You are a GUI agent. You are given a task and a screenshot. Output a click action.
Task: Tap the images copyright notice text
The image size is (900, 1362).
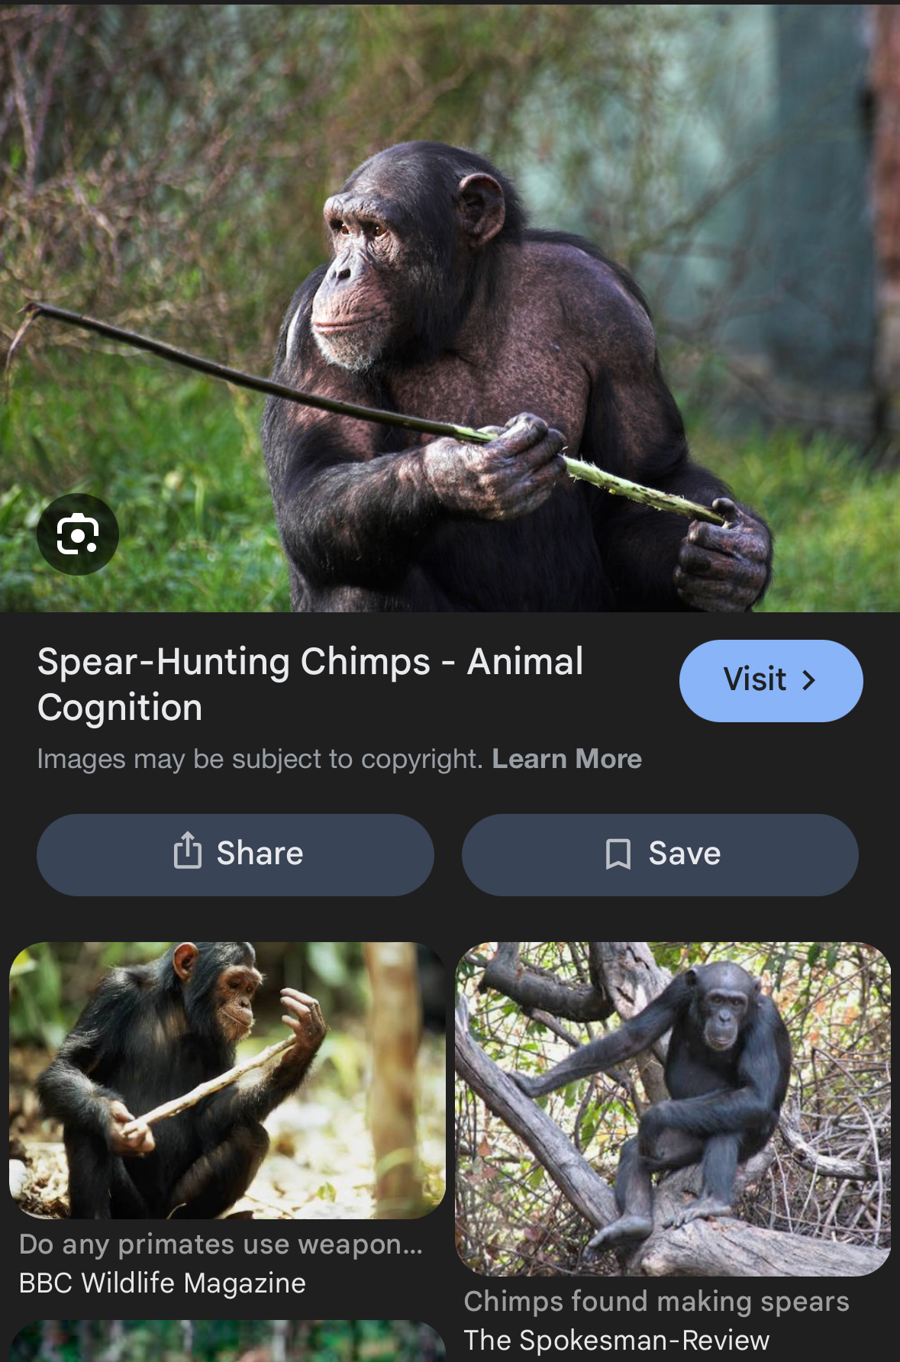click(260, 759)
